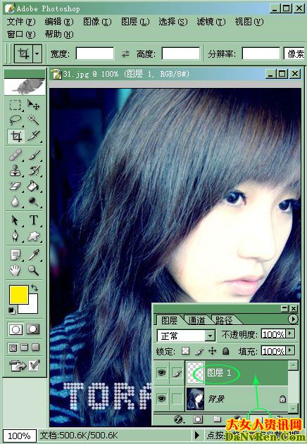This screenshot has width=307, height=444.
Task: Open the 图层(L) menu
Action: point(135,22)
